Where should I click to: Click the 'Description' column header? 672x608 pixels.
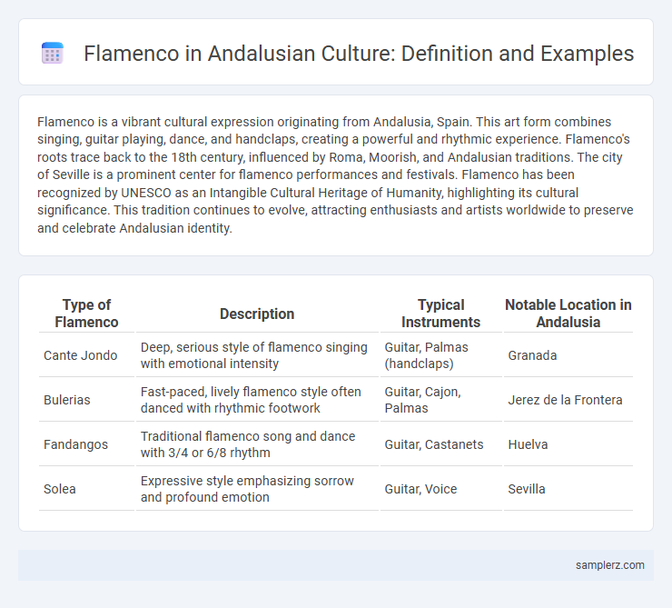tap(257, 314)
